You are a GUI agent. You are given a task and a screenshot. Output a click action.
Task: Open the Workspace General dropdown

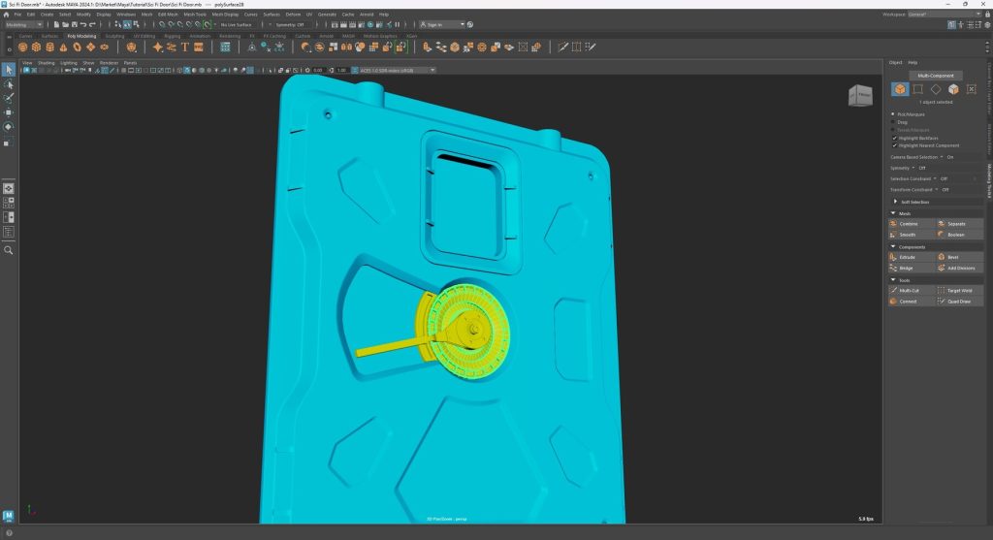point(945,14)
